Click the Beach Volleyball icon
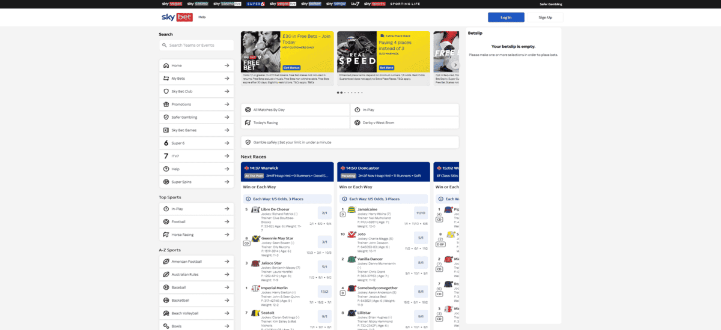The image size is (721, 330). [x=166, y=313]
